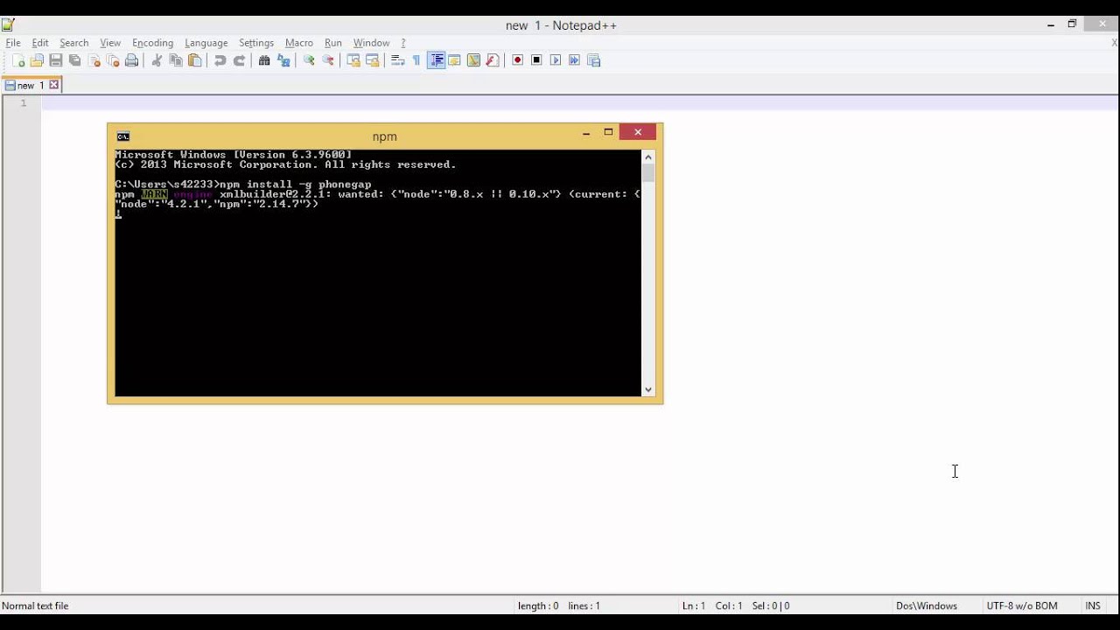Close the "new 1" tab with its X
Screen dimensions: 1120x630
54,85
